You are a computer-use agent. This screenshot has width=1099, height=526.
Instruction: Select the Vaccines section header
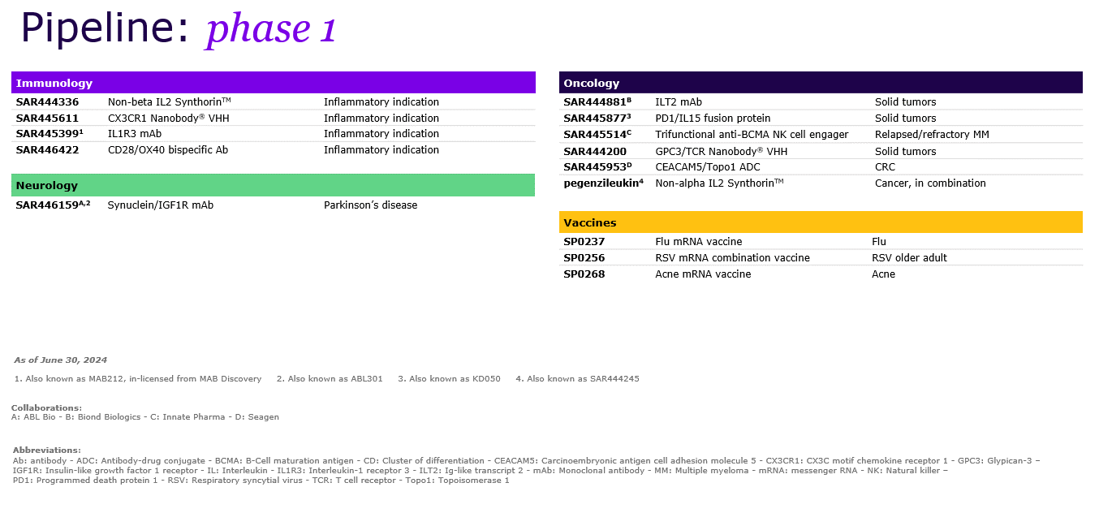click(590, 222)
